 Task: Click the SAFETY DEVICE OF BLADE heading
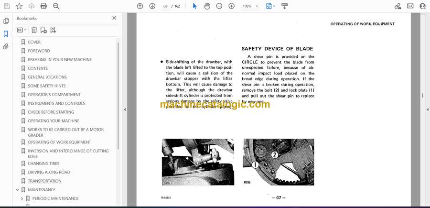click(x=277, y=49)
